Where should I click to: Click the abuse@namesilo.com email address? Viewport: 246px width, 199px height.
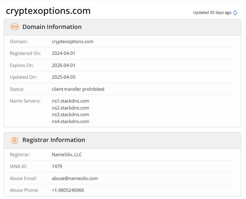click(75, 178)
